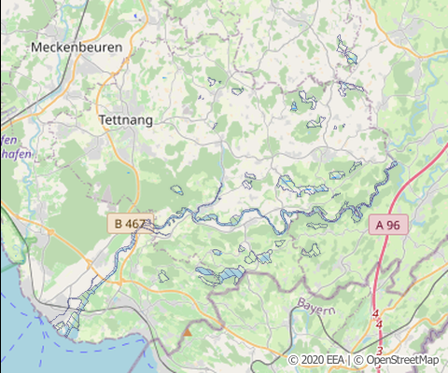The image size is (448, 373).
Task: Select the largest blue hatched lake polygon
Action: pos(220,275)
